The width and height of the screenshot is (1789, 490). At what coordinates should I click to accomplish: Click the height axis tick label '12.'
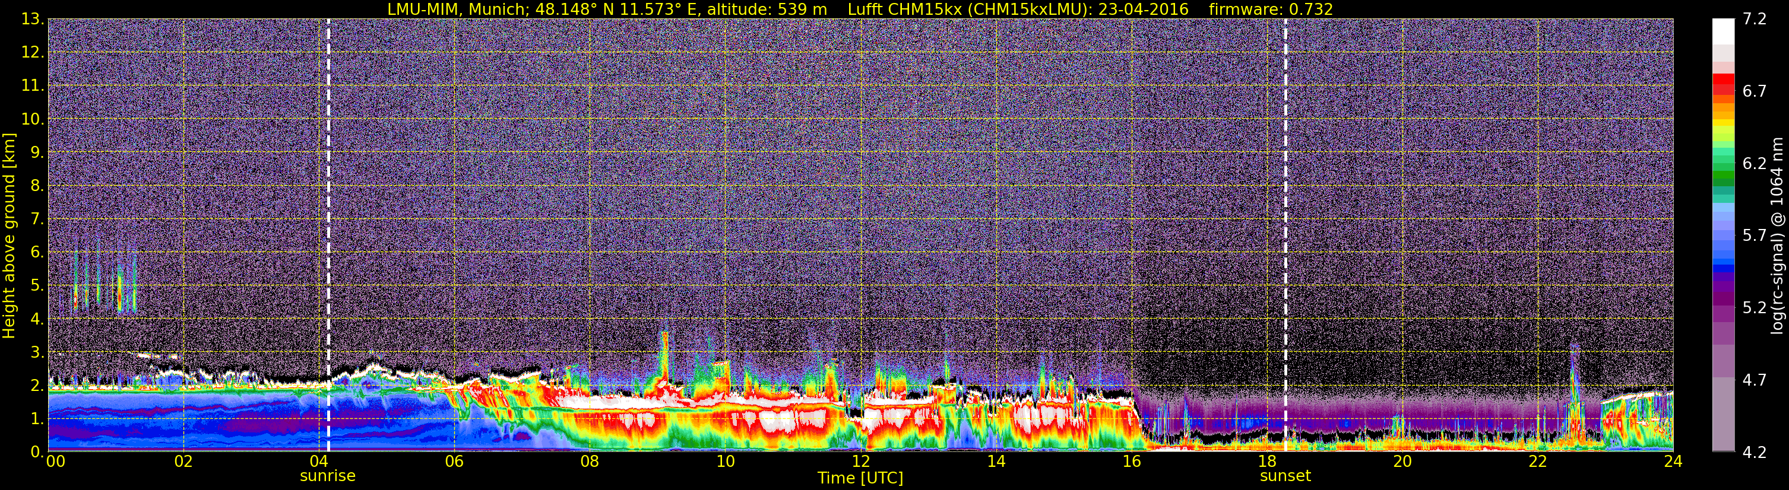click(33, 53)
